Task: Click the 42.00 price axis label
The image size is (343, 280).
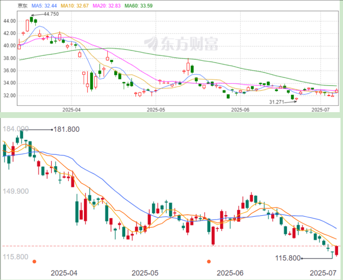Action: click(x=10, y=33)
